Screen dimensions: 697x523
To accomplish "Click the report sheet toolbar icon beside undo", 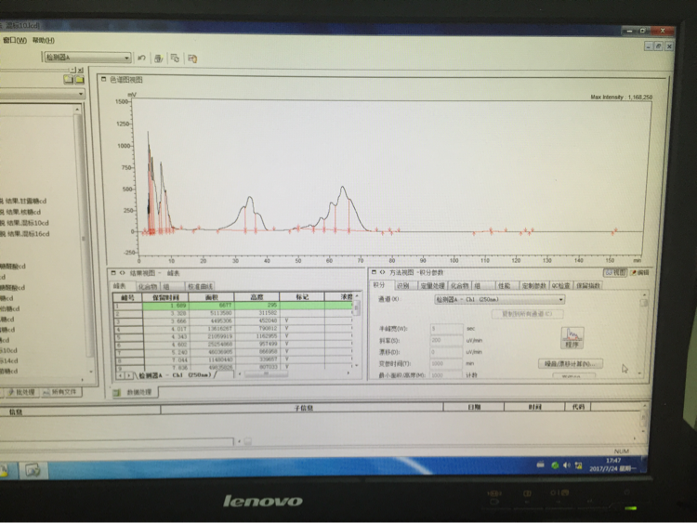I will [x=158, y=59].
